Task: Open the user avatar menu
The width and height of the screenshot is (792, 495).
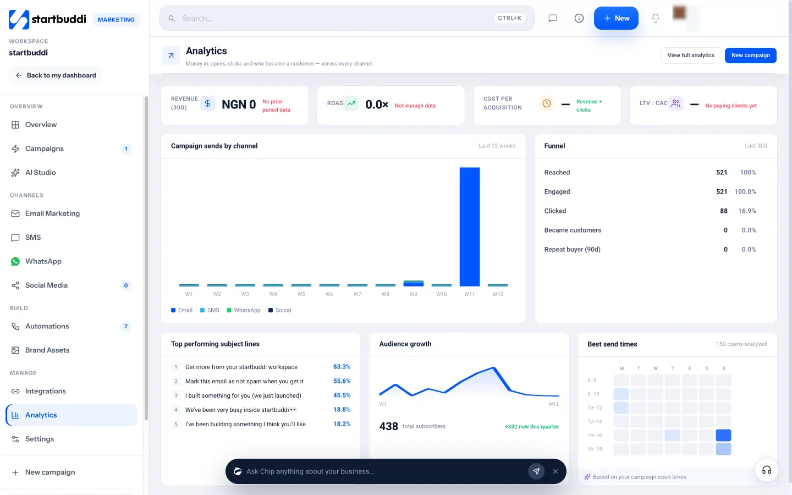Action: coord(680,13)
